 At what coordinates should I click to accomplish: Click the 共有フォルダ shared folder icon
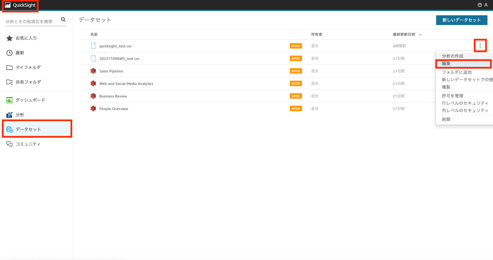click(10, 82)
